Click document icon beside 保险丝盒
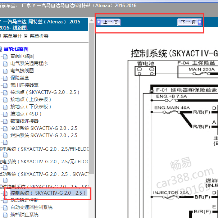 5,78
